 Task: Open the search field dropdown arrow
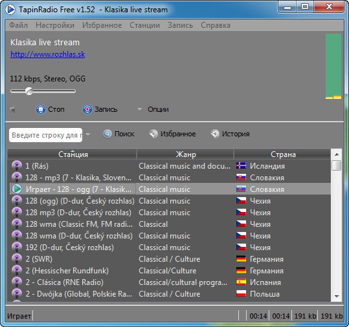pyautogui.click(x=88, y=134)
